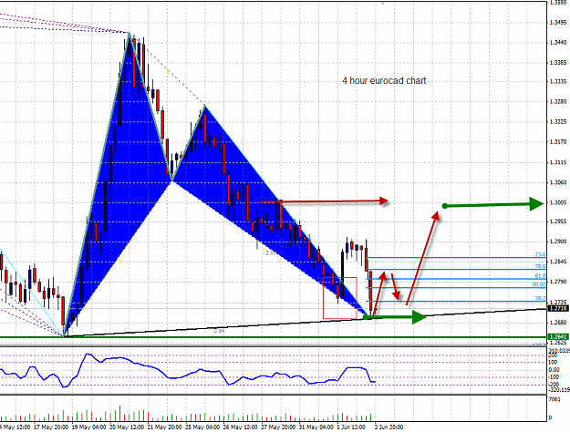Click the black 1.2718 current price tag

tap(558, 308)
